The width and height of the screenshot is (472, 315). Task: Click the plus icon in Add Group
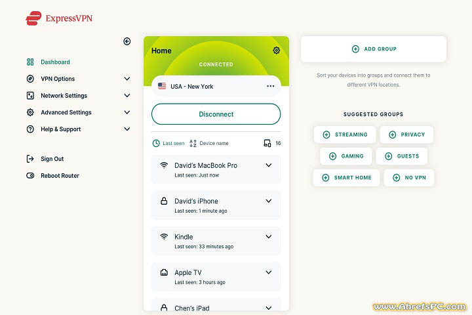[355, 49]
